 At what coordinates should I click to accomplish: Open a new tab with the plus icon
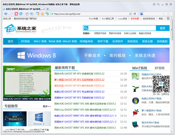click(48, 9)
